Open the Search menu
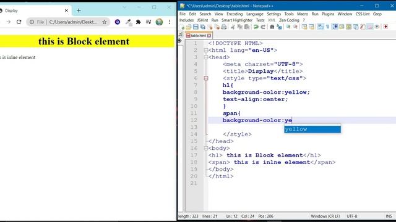This screenshot has width=396, height=222. (x=205, y=14)
